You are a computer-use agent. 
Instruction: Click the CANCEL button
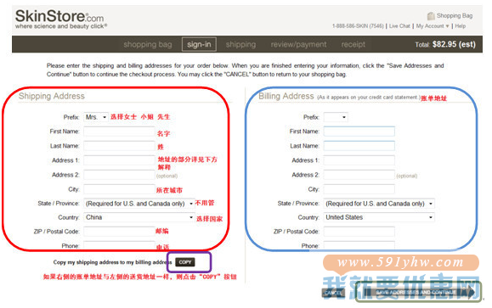click(x=333, y=293)
